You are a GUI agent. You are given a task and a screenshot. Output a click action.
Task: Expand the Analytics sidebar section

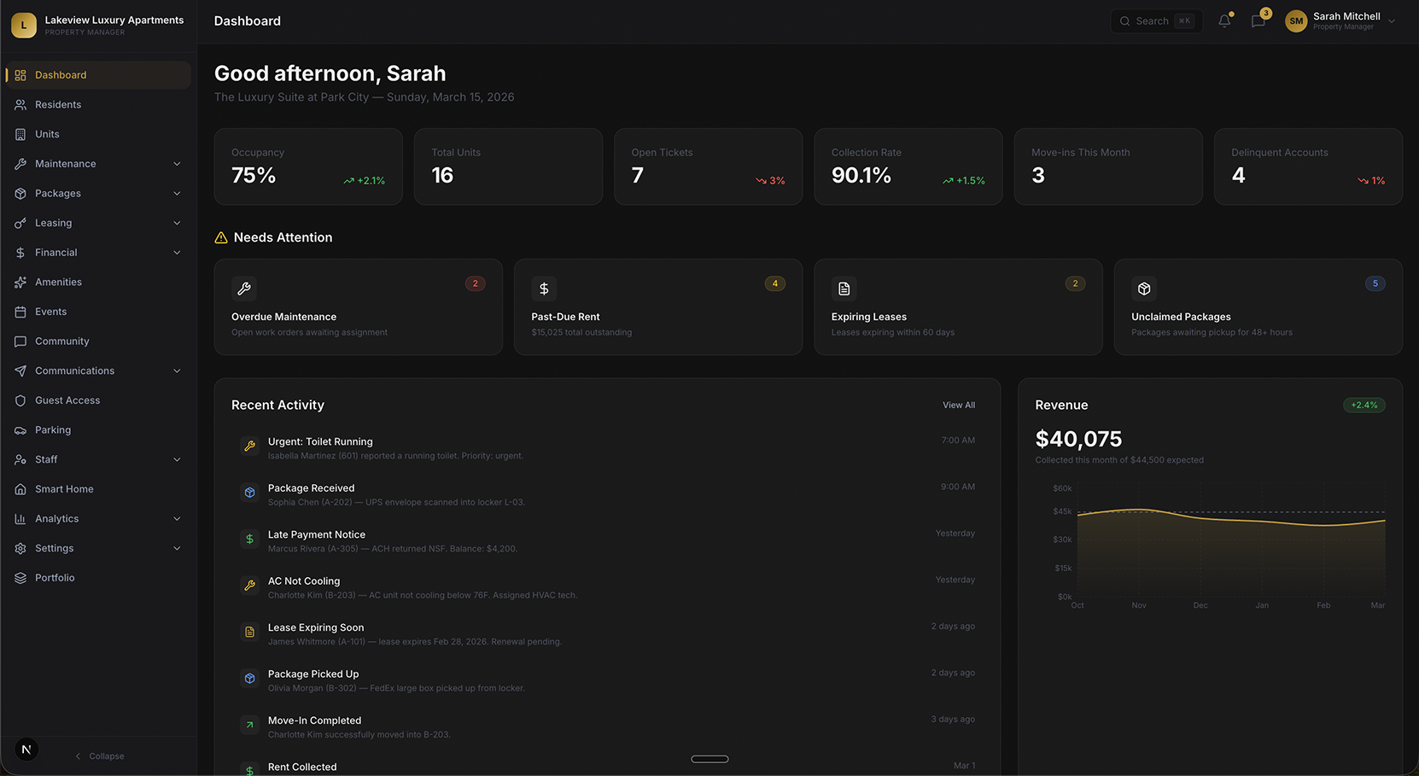(177, 518)
